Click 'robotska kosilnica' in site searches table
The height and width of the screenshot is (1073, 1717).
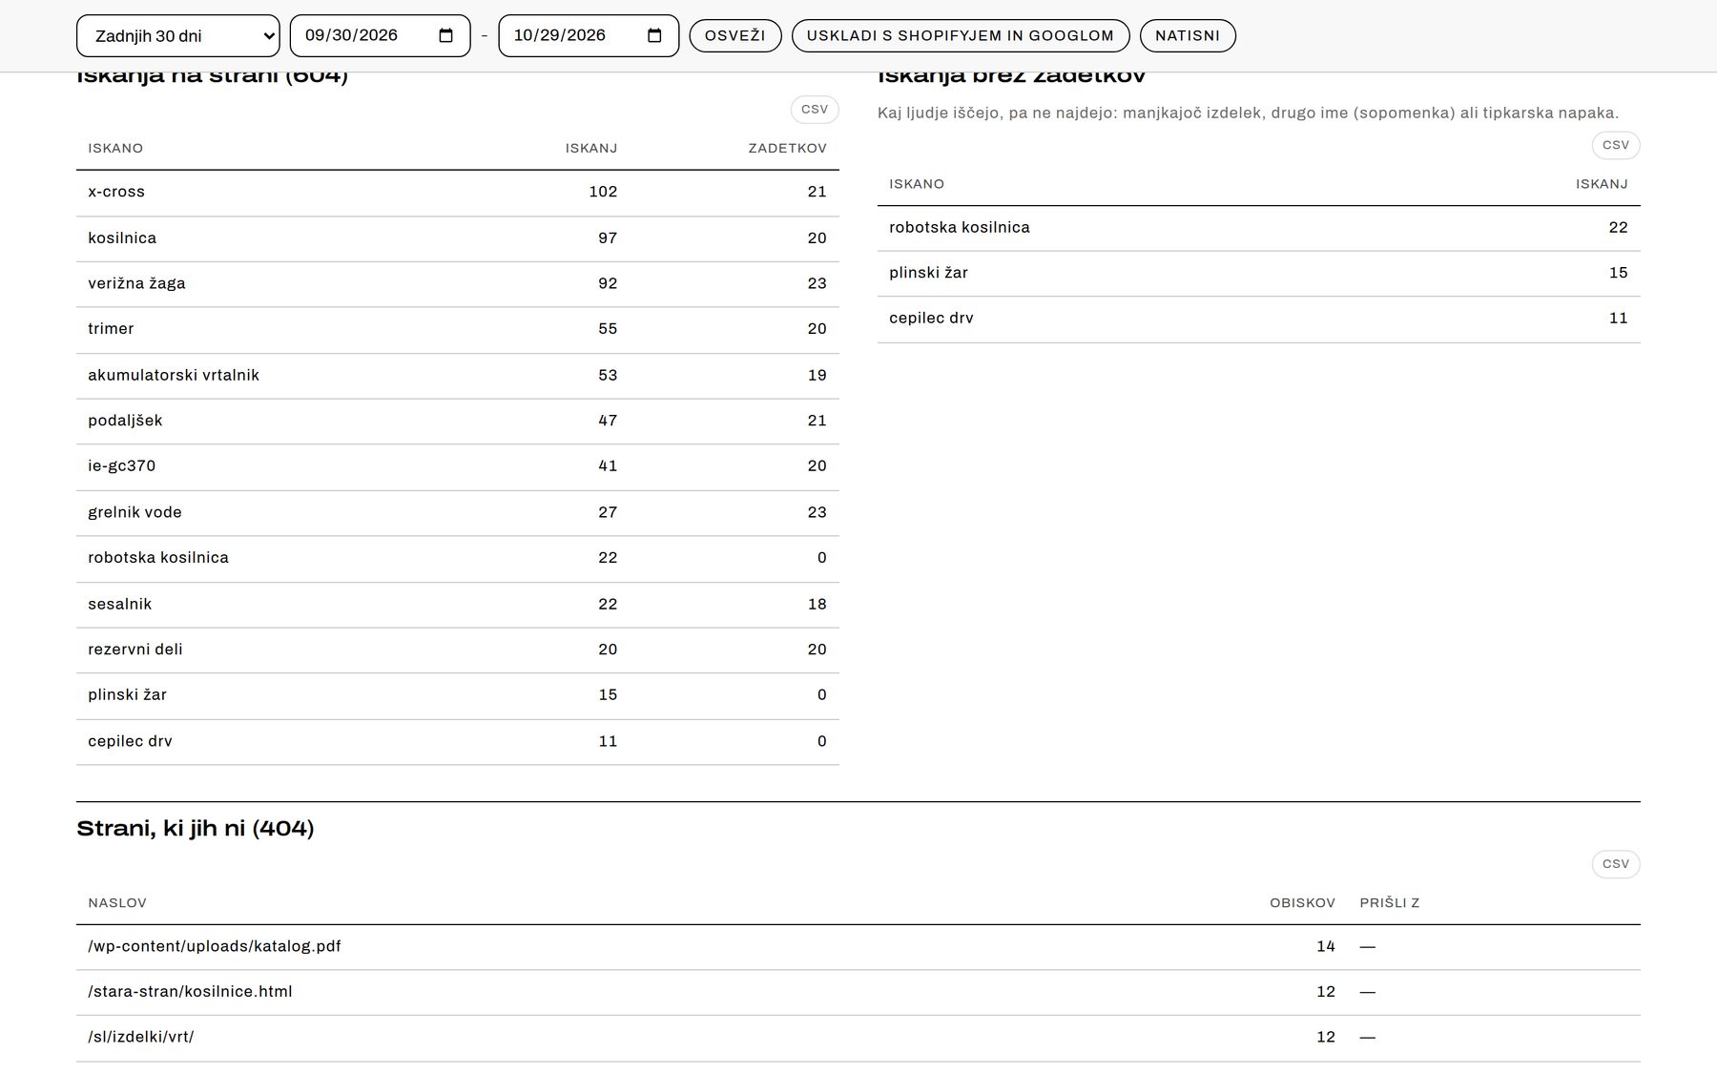coord(158,558)
